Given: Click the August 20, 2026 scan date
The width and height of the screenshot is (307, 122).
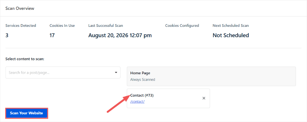Looking at the screenshot, I should pos(120,35).
